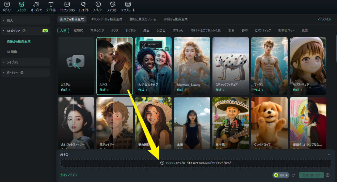Click the help icon next to AI メディア
This screenshot has height=182, width=337.
click(x=24, y=31)
